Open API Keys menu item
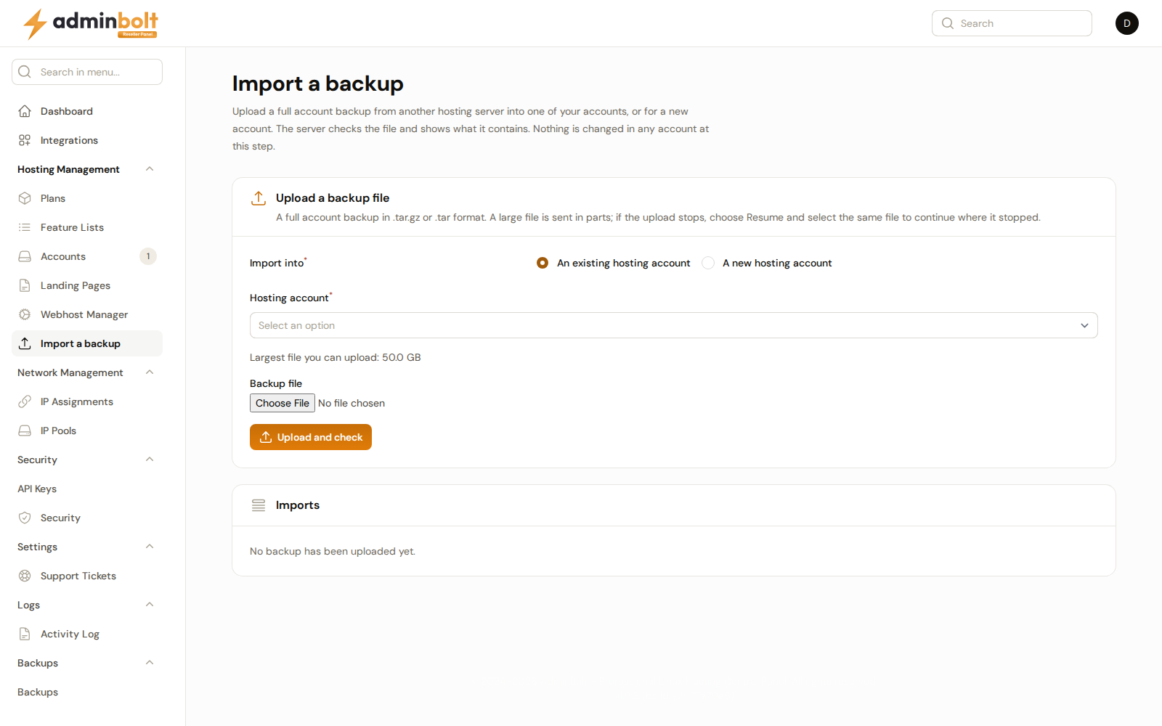This screenshot has width=1162, height=726. pyautogui.click(x=87, y=489)
